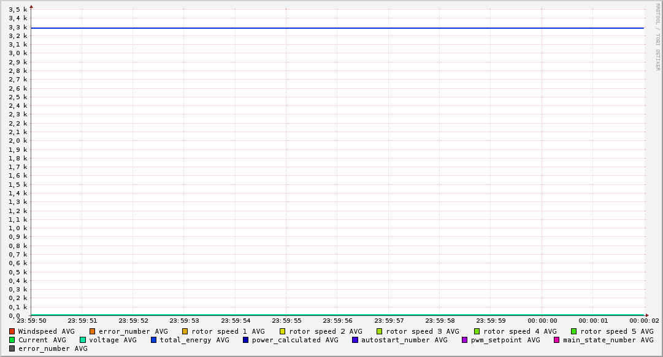Click the teal voltage AVG legend swatch
This screenshot has height=357, width=663.
point(83,340)
